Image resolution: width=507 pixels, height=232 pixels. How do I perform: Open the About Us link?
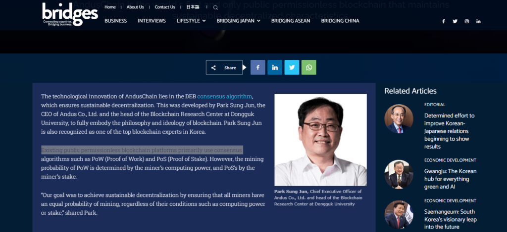[x=135, y=7]
